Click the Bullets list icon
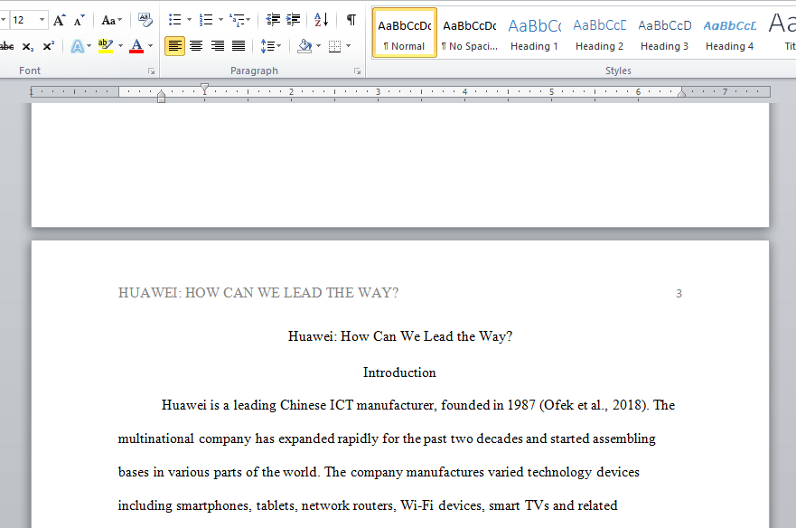Image resolution: width=796 pixels, height=528 pixels. click(174, 20)
